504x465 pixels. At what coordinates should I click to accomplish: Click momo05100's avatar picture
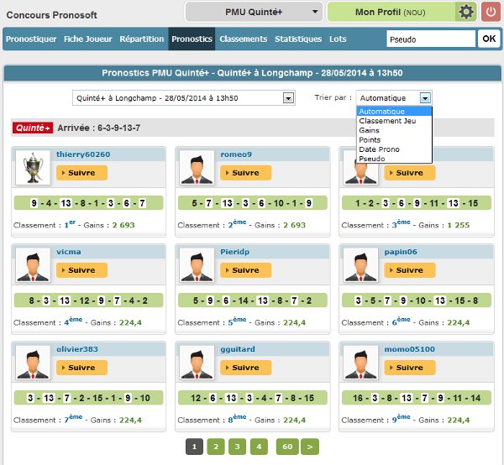360,363
